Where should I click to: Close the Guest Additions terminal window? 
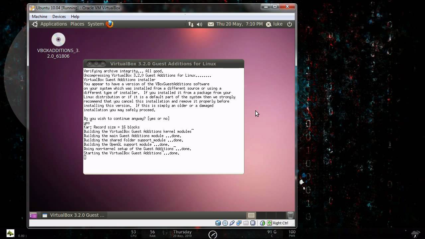point(90,63)
